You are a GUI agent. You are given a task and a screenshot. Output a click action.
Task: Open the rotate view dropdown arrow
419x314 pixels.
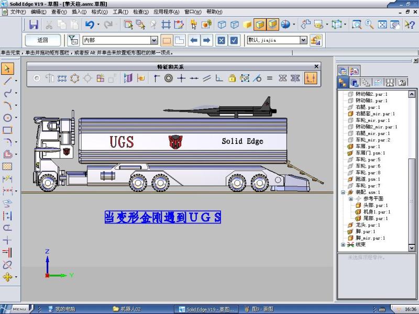point(294,25)
